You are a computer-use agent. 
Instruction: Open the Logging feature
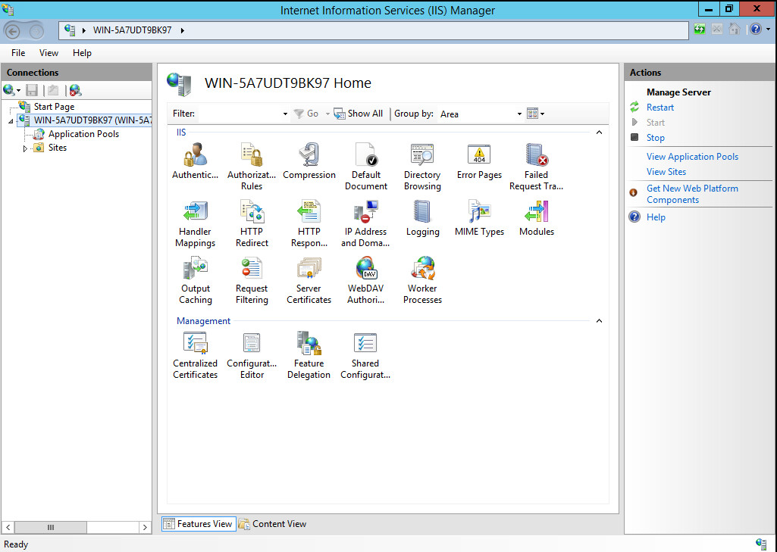(x=422, y=218)
